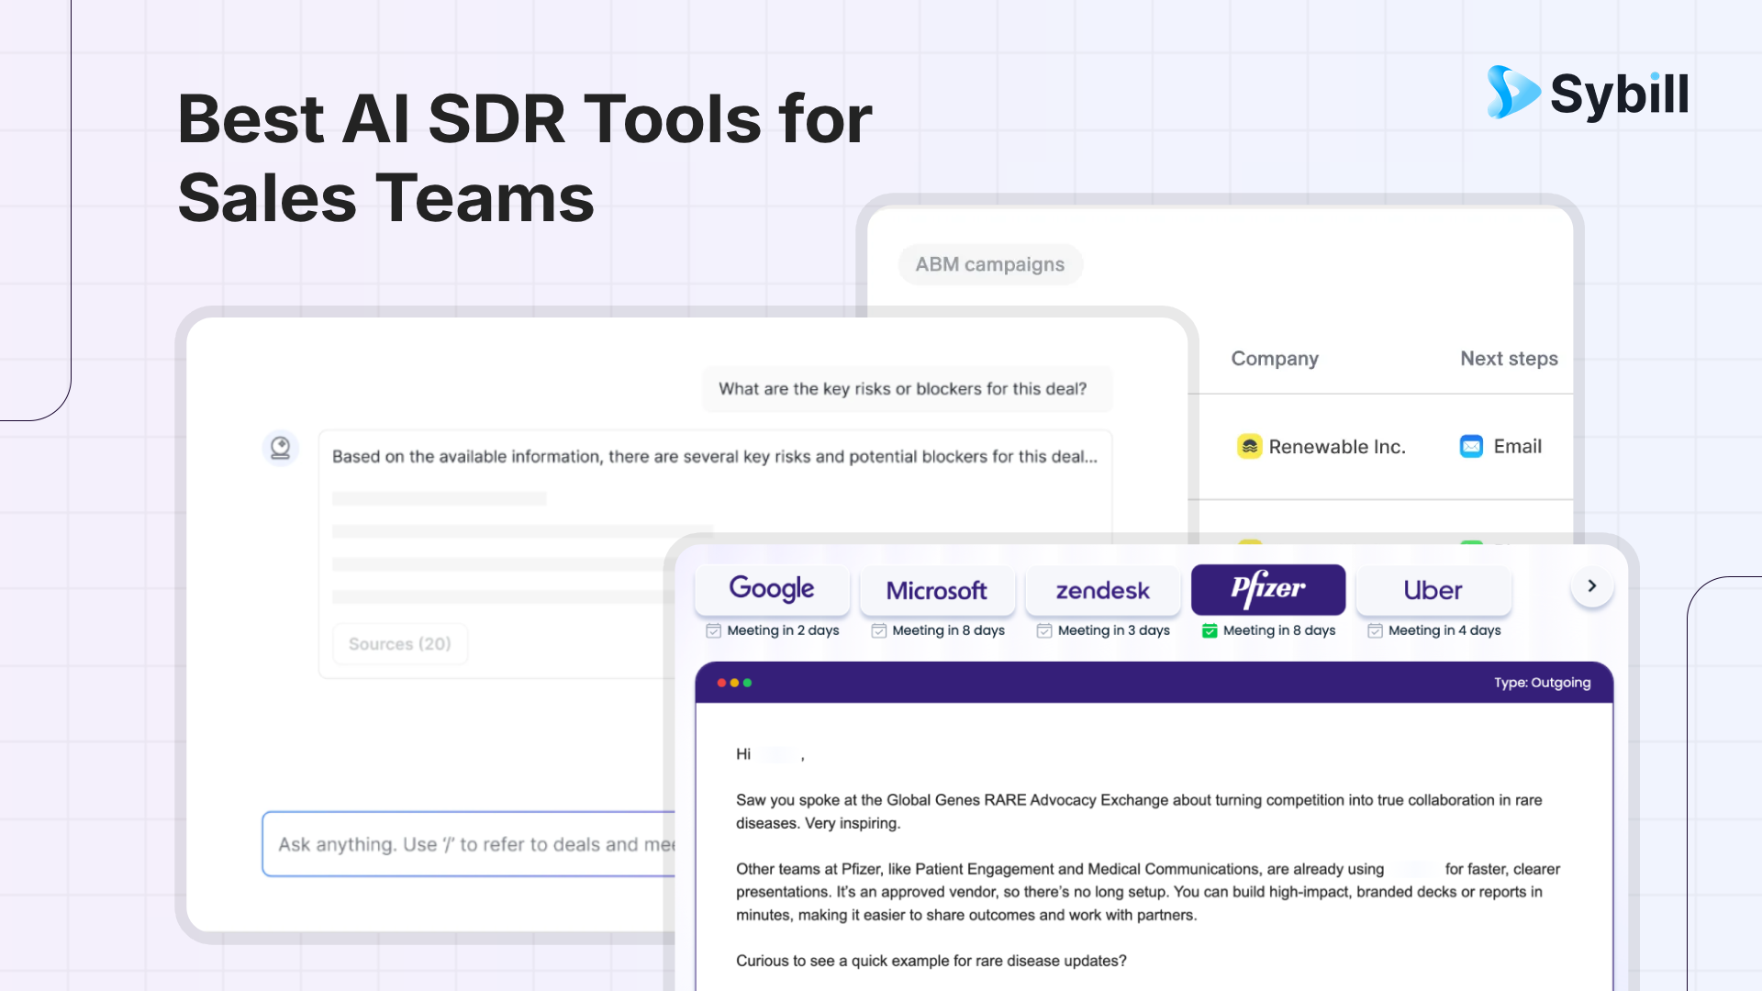Click the 'Type: Outgoing' label
1762x991 pixels.
pyautogui.click(x=1542, y=683)
